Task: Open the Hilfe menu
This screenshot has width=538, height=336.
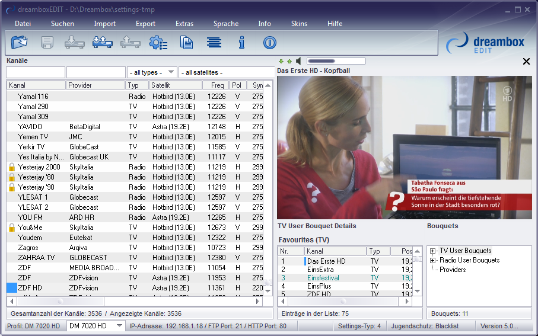Action: click(335, 24)
